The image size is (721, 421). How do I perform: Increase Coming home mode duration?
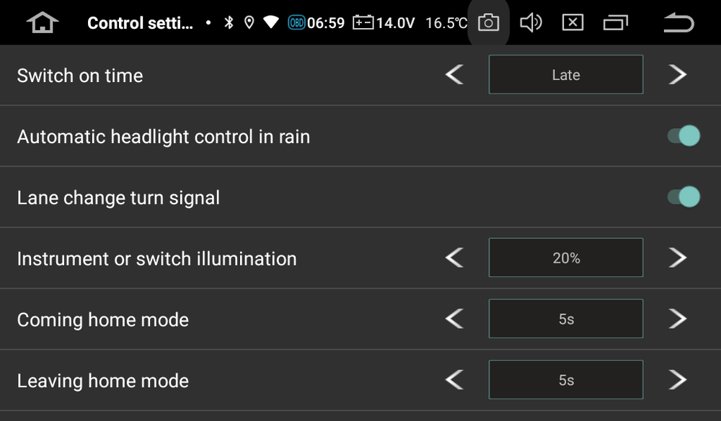pos(679,318)
